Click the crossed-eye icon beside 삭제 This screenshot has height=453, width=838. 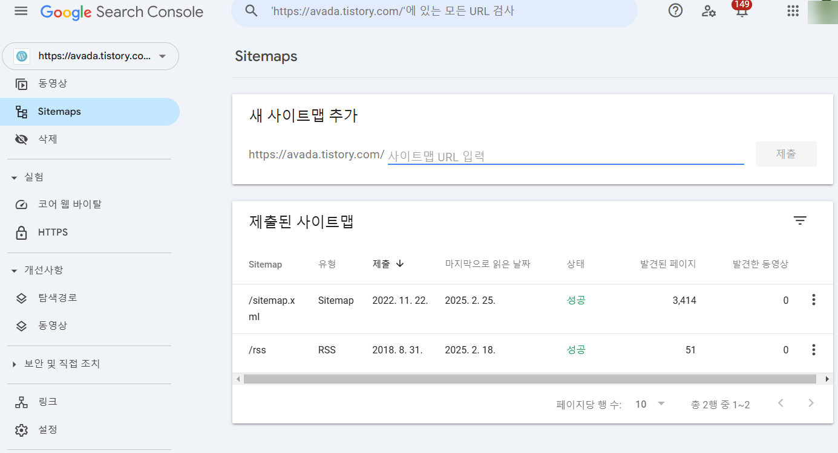pos(22,140)
